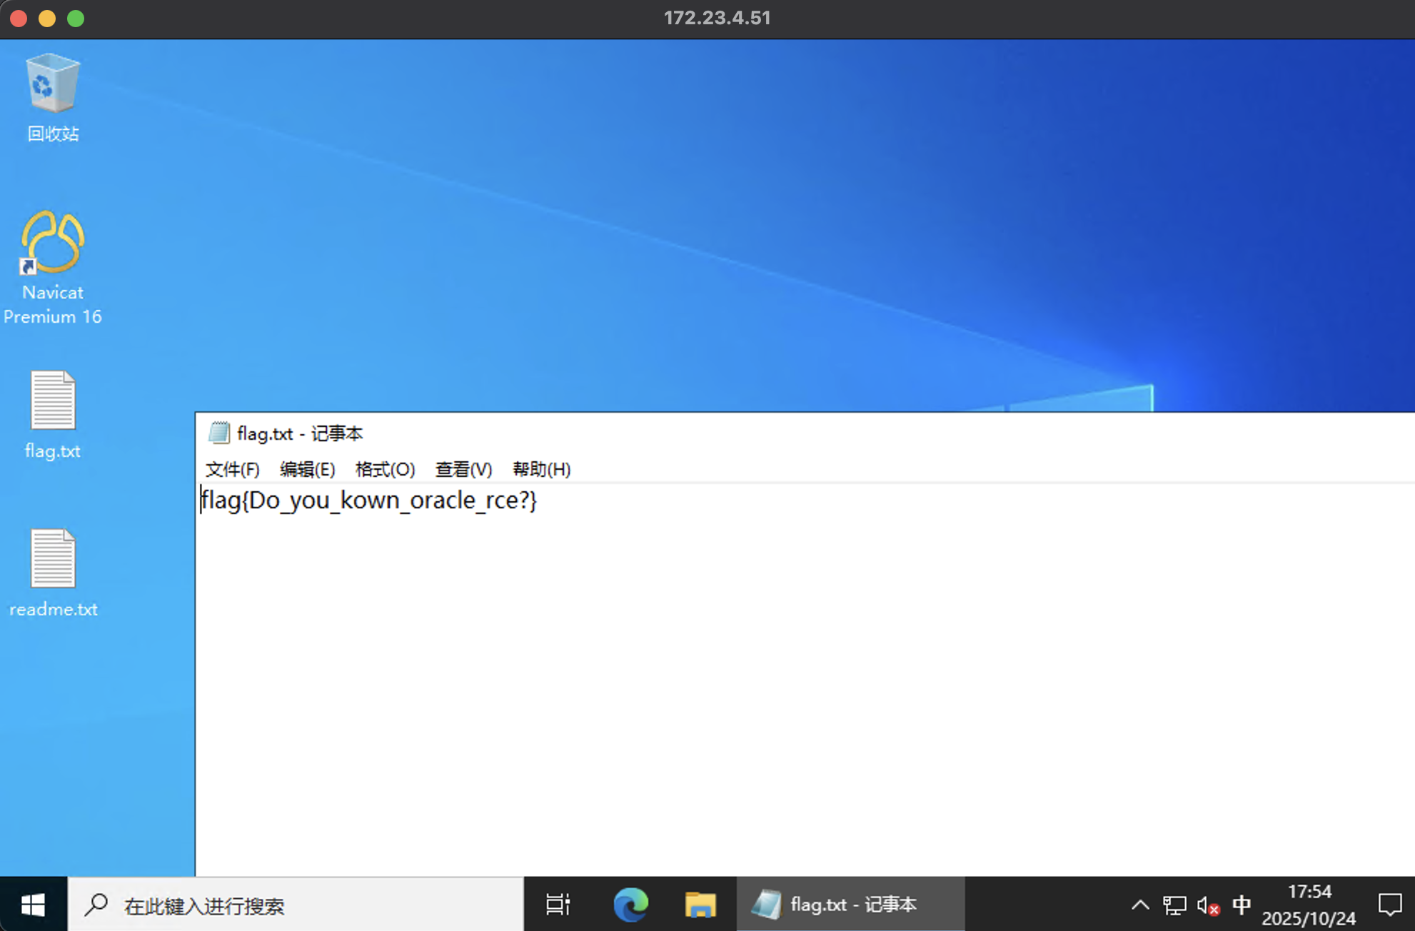The height and width of the screenshot is (931, 1415).
Task: Select the flag.txt desktop file icon
Action: click(52, 401)
